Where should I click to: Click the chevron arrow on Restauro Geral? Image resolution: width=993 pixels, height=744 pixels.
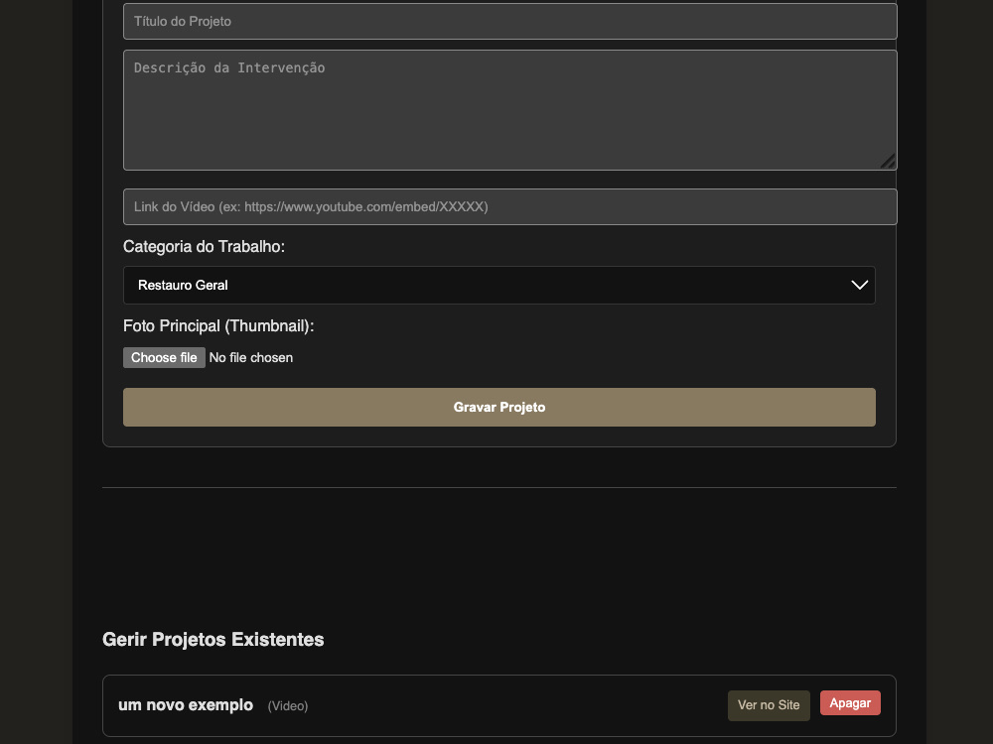click(x=859, y=286)
